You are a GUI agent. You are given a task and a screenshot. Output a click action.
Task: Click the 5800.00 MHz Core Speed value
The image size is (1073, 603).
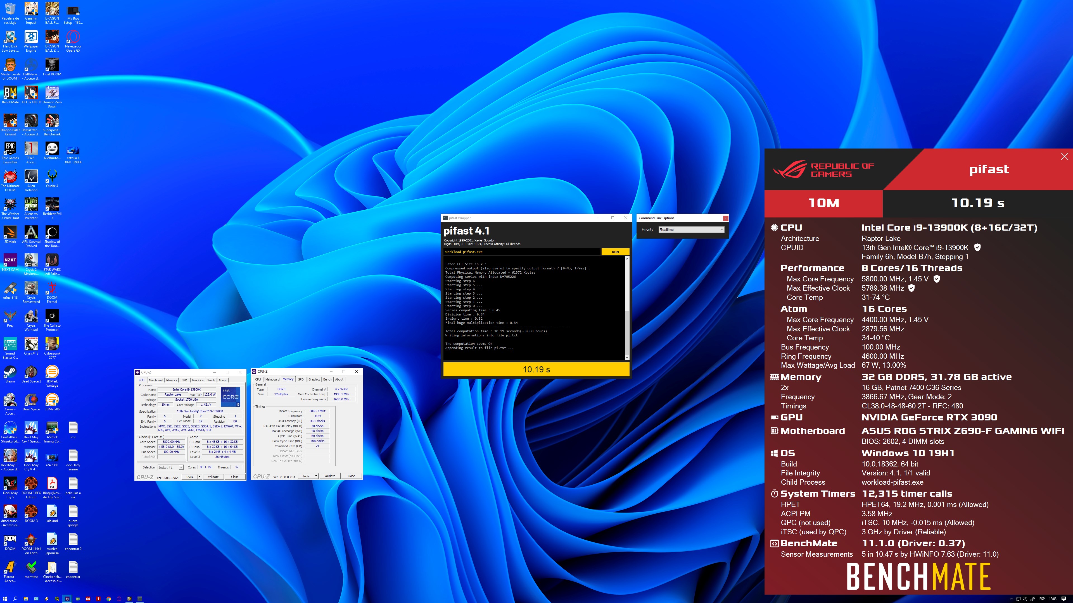(171, 442)
